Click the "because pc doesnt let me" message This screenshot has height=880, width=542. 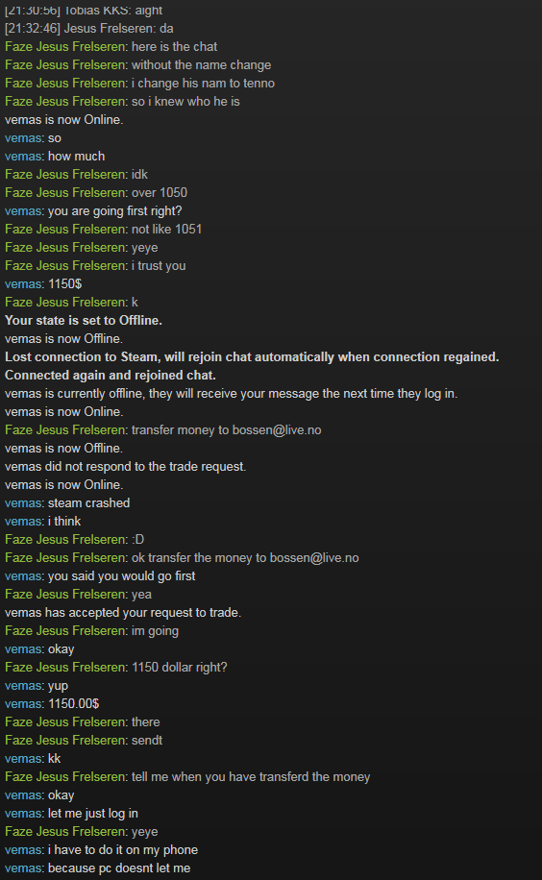click(x=119, y=868)
